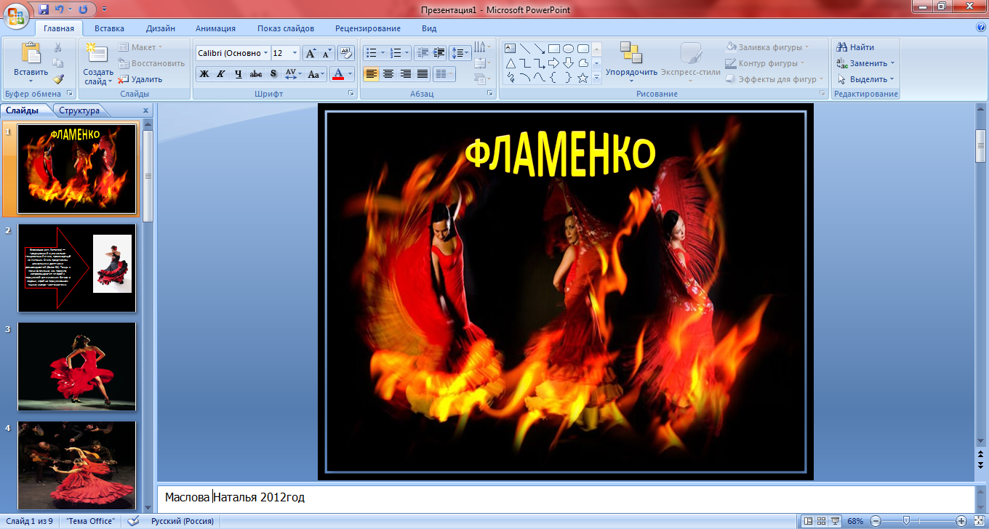Go to the previous slide arrow

[980, 453]
